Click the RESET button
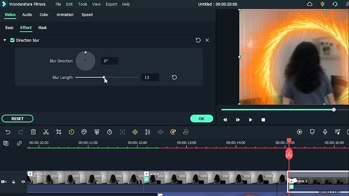 pos(17,118)
